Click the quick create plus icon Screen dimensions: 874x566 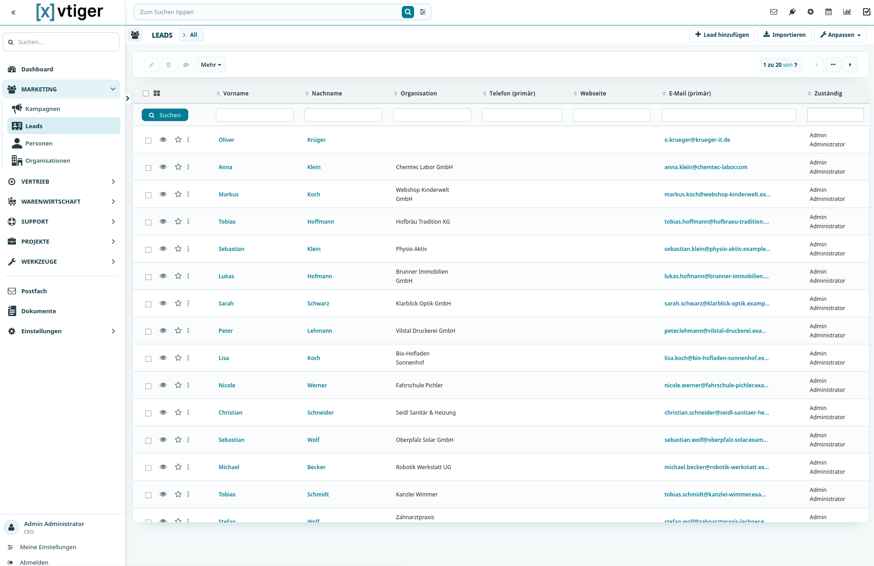(x=810, y=12)
